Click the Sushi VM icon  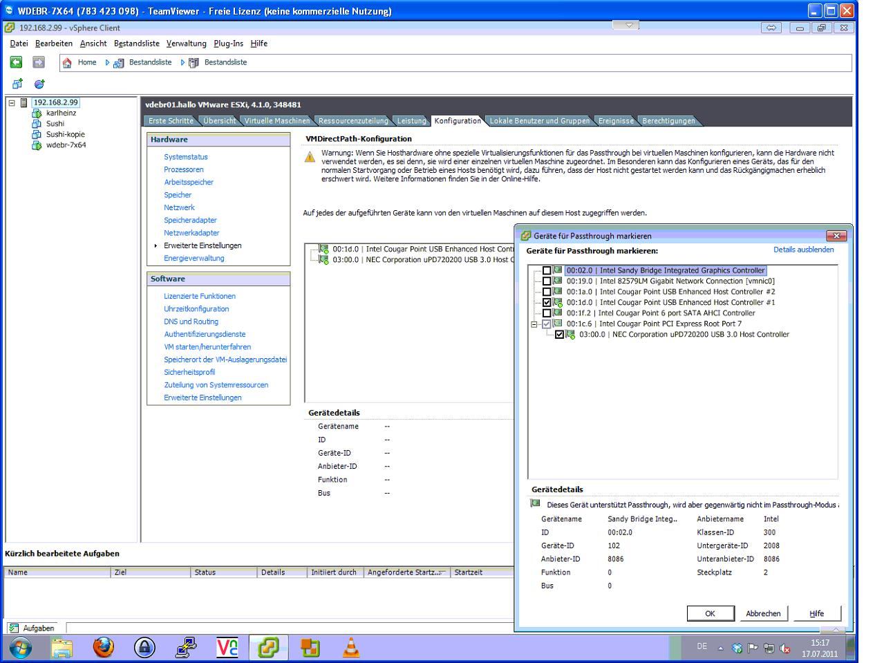point(37,124)
